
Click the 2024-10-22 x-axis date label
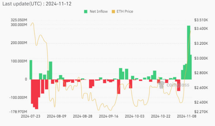[x=161, y=116]
